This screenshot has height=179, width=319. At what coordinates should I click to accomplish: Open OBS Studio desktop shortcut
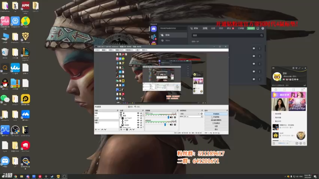tap(15, 131)
